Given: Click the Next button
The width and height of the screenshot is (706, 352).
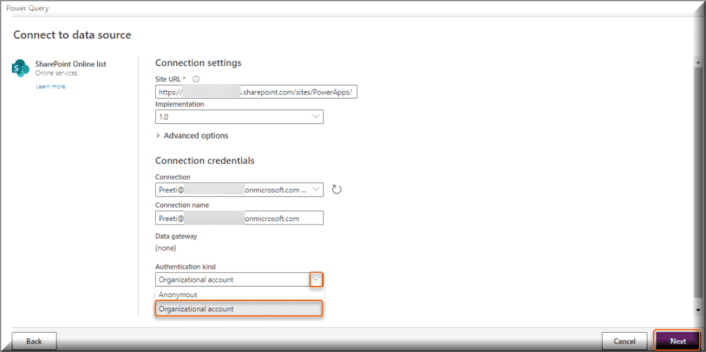Looking at the screenshot, I should pyautogui.click(x=678, y=341).
